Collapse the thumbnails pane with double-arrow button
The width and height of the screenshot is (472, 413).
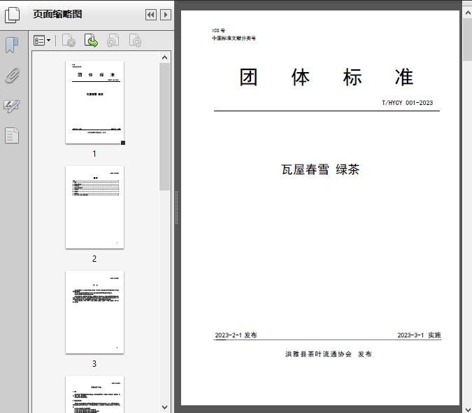(x=151, y=15)
